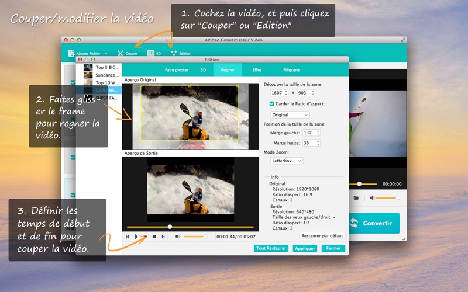
Task: Click the Sundance... video thumbnail
Action: (88, 75)
